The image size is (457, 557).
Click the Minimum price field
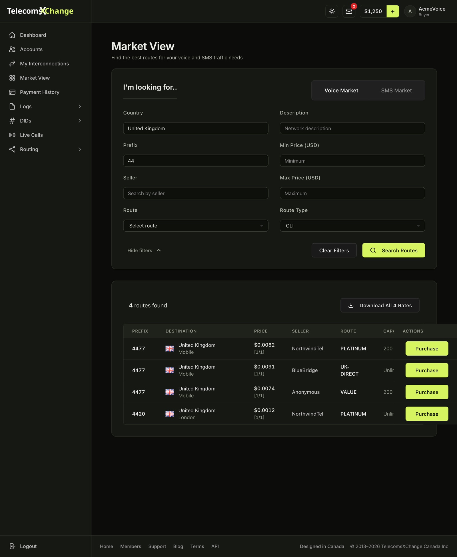tap(352, 161)
